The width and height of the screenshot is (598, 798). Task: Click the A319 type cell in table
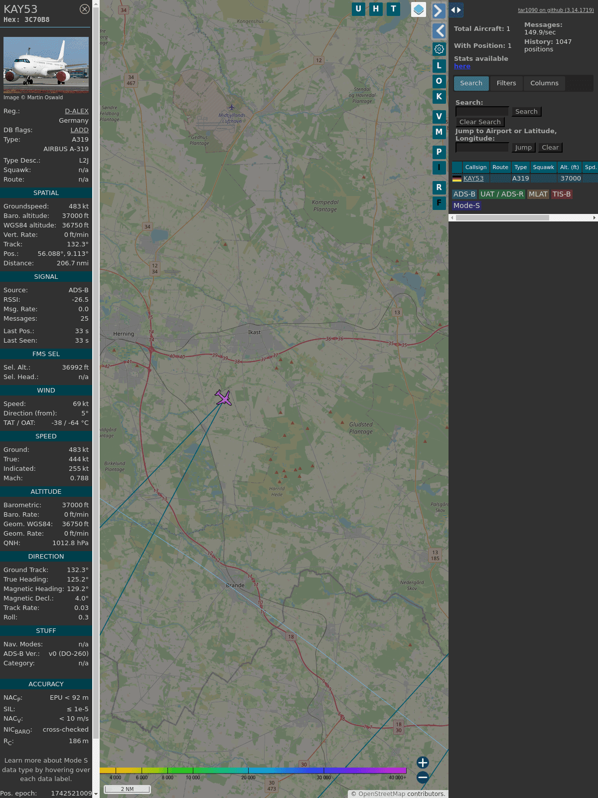521,179
